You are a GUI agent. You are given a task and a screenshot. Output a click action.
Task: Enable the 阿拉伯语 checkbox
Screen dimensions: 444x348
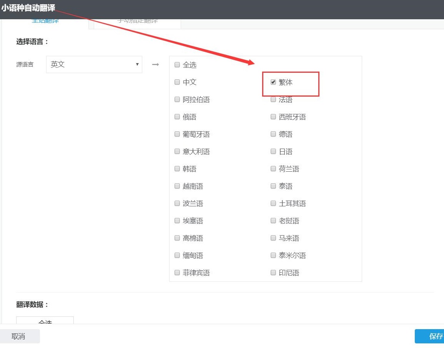[x=177, y=99]
